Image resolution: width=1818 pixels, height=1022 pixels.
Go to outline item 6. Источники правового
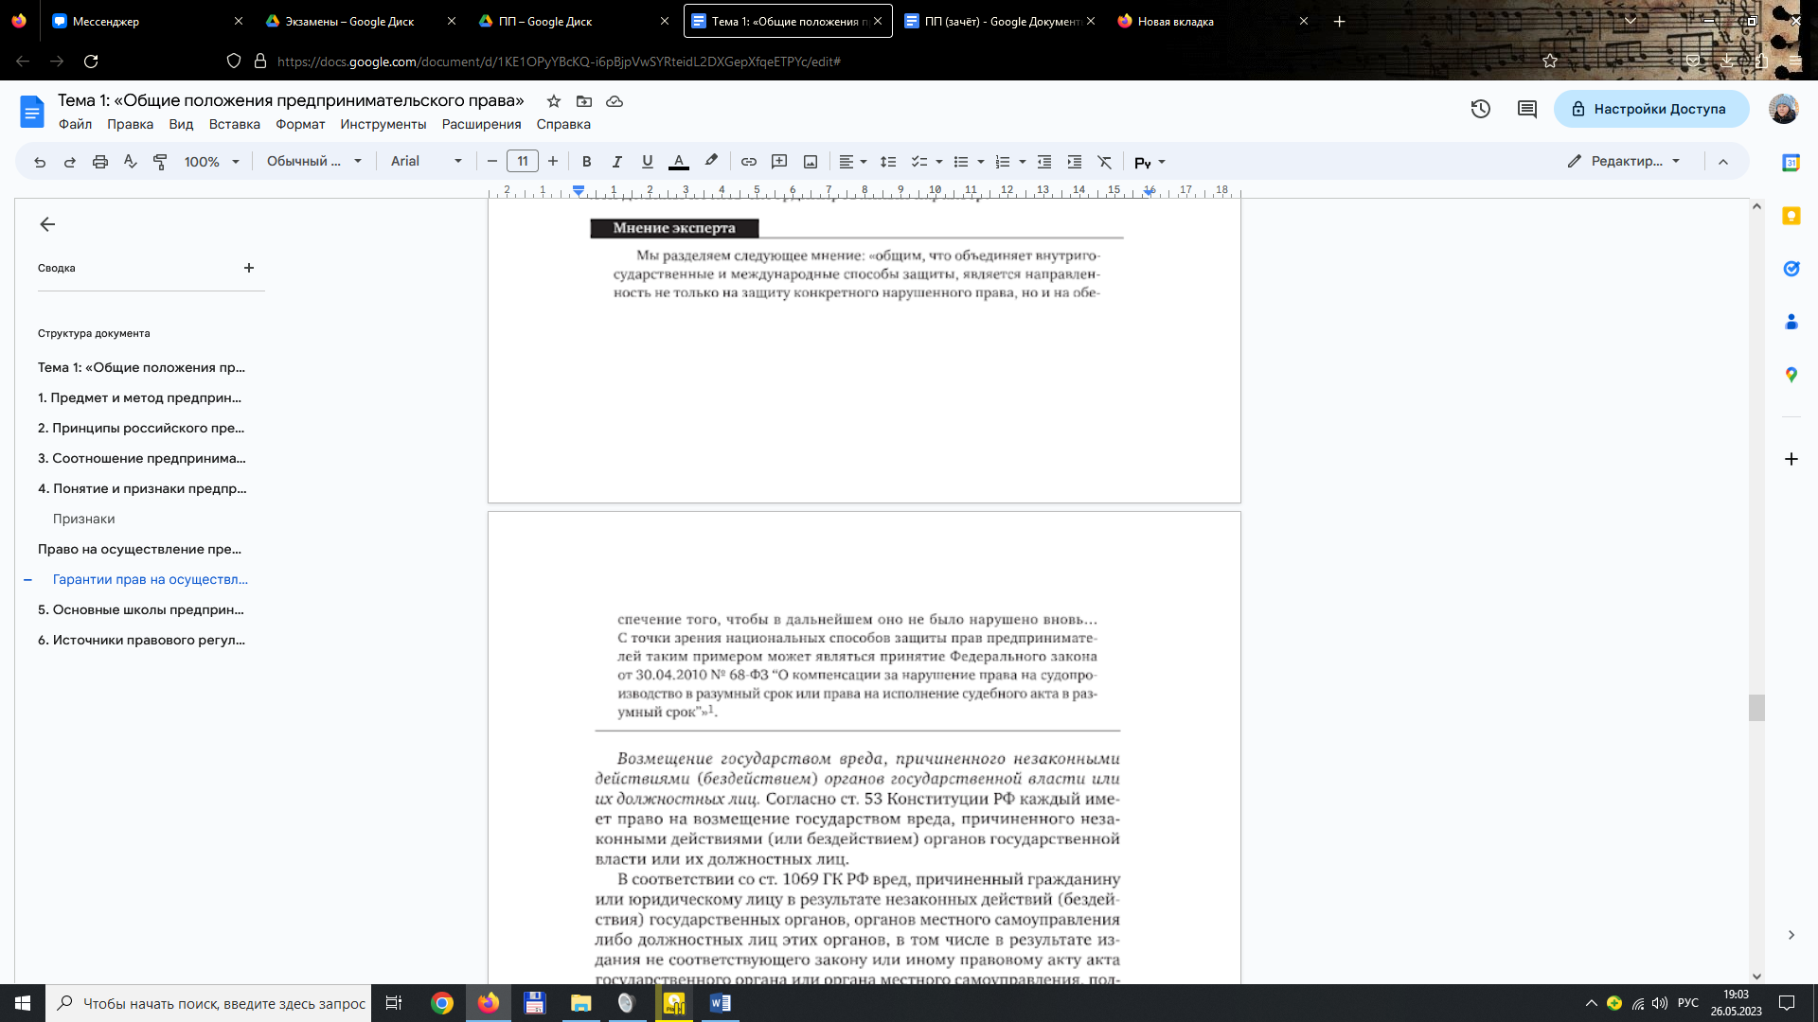pos(142,640)
